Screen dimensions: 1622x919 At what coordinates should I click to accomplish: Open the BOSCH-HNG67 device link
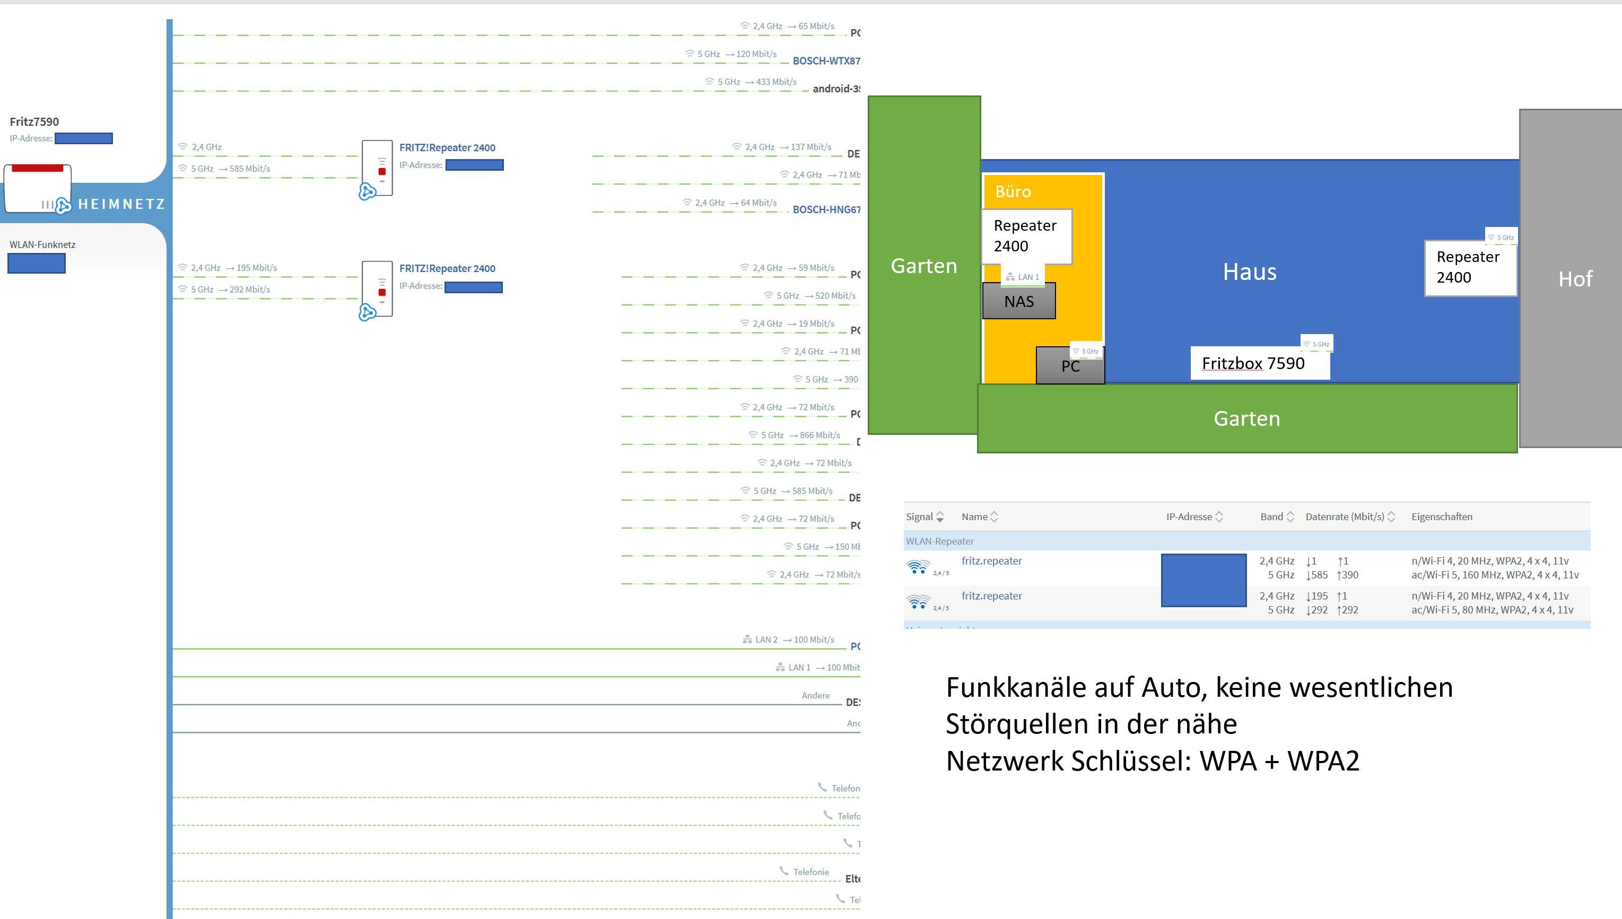coord(825,209)
